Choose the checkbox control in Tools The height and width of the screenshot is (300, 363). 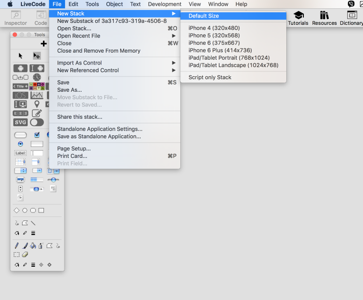pyautogui.click(x=37, y=135)
